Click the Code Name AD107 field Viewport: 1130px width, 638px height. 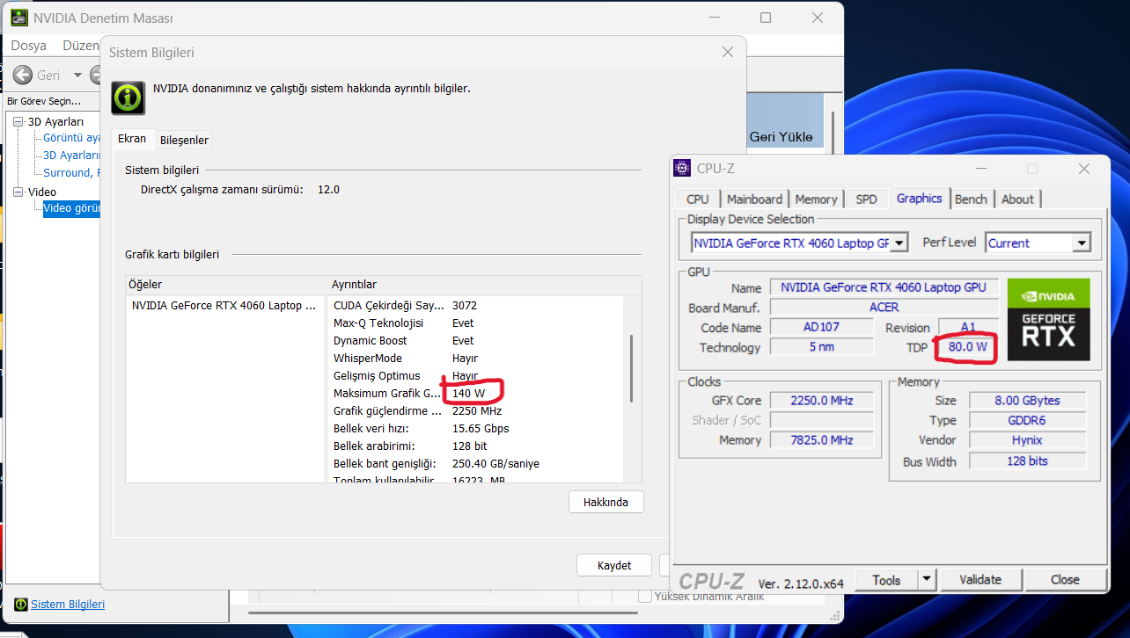[x=821, y=327]
